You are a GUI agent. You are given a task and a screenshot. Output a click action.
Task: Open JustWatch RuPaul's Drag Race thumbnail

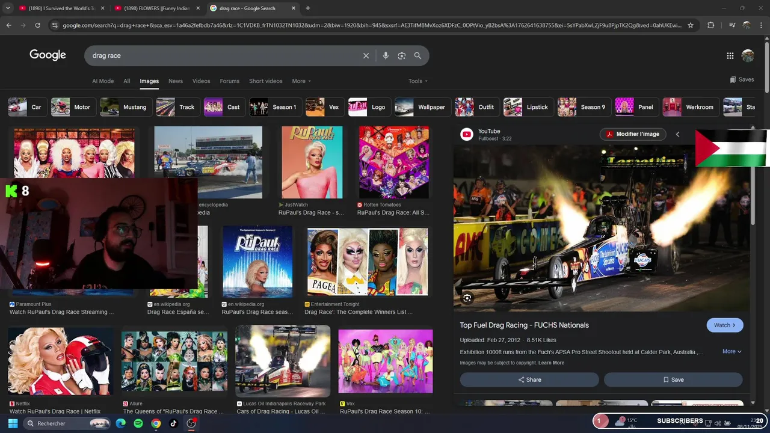(312, 162)
